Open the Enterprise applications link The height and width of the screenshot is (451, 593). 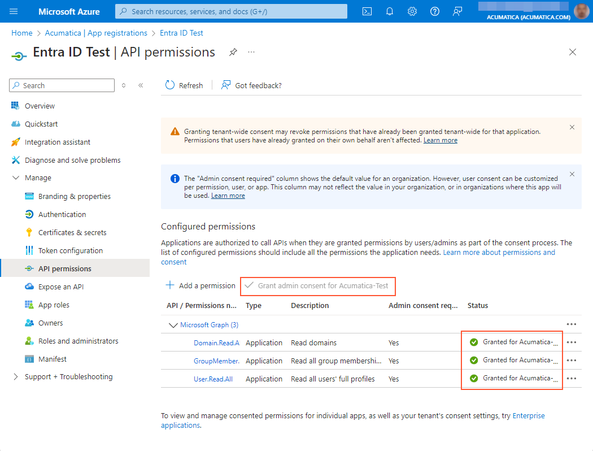pos(529,415)
